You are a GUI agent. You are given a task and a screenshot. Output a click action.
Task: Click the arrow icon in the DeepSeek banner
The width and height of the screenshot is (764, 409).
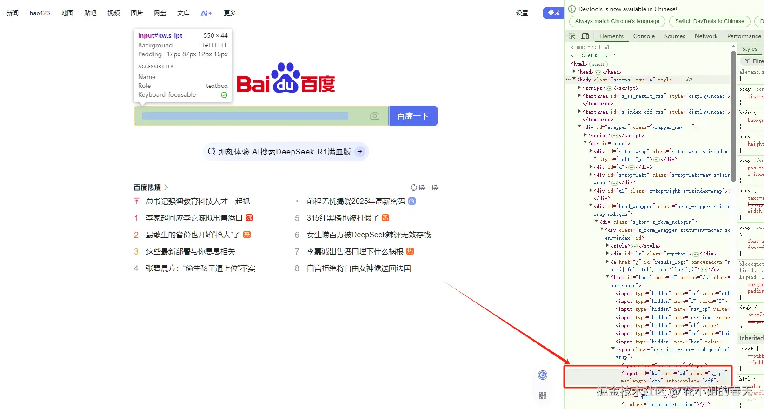click(x=360, y=152)
